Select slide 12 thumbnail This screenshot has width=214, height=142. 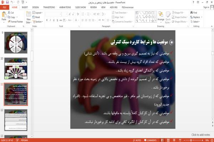[16, 120]
